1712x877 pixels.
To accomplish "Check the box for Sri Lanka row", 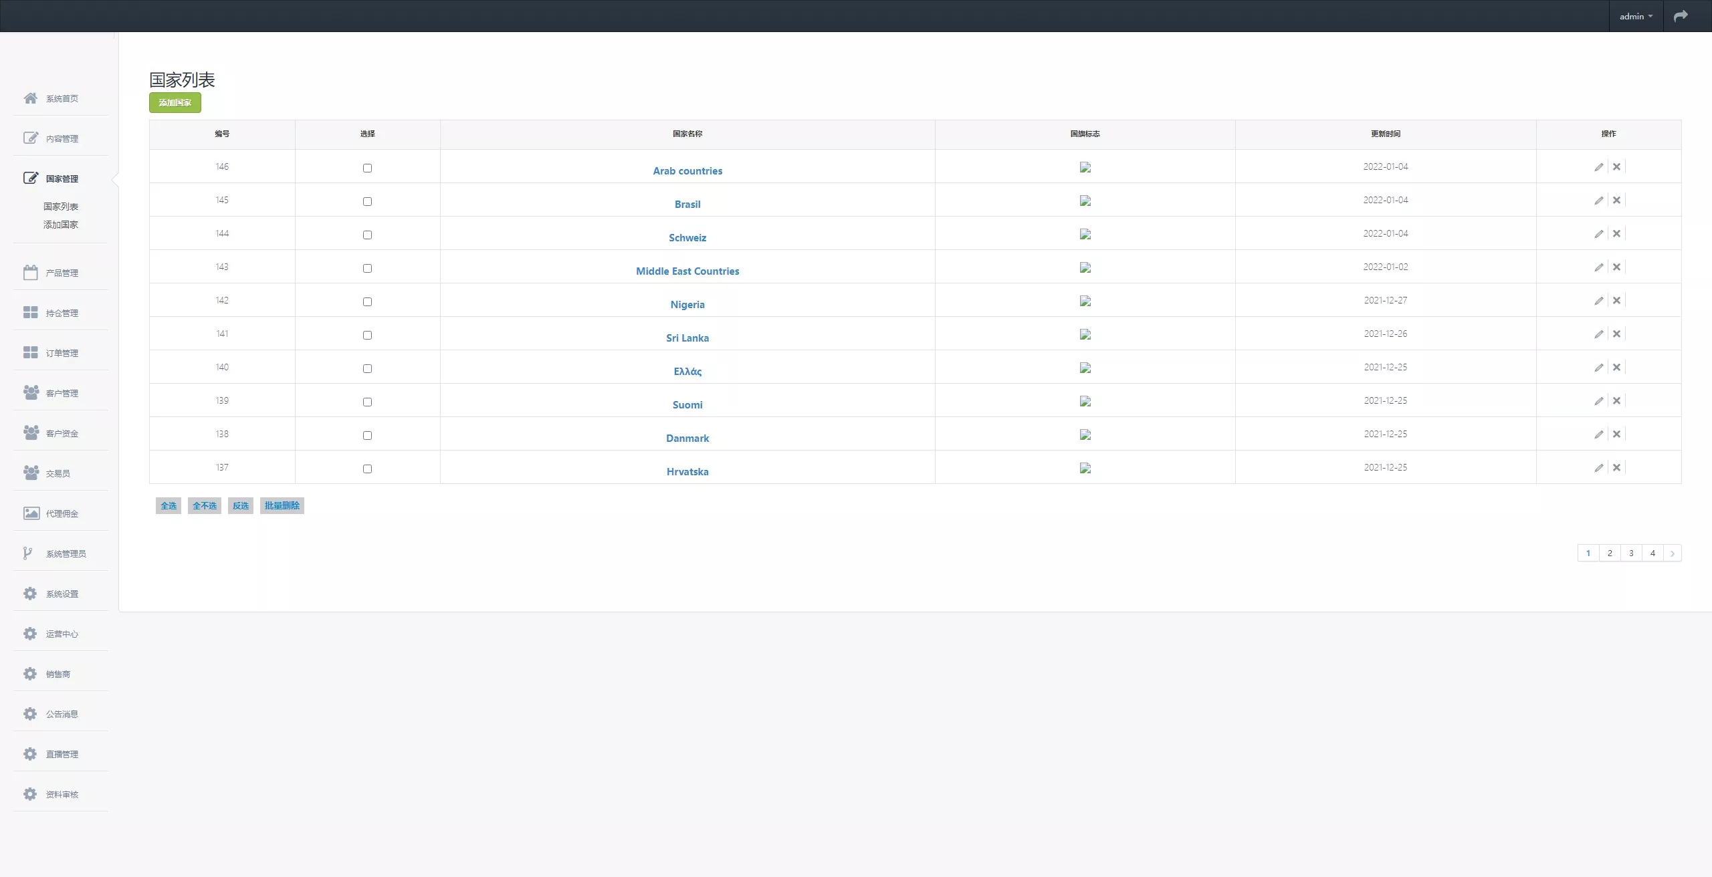I will [367, 335].
